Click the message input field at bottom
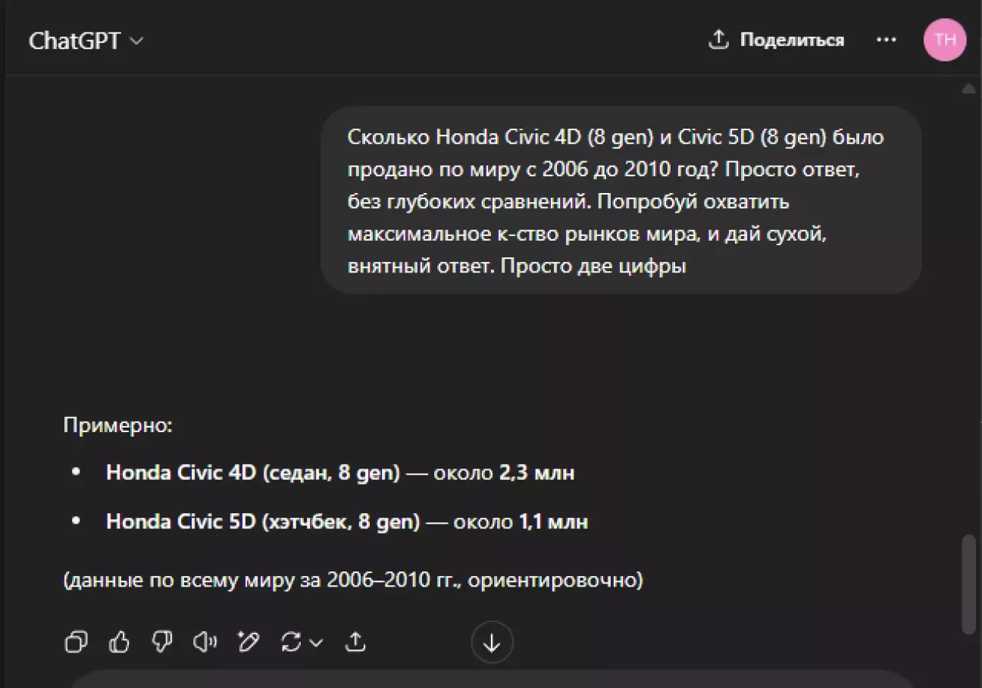This screenshot has width=982, height=688. 493,679
